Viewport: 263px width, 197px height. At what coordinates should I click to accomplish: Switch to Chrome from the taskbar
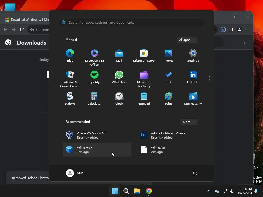pos(149,191)
